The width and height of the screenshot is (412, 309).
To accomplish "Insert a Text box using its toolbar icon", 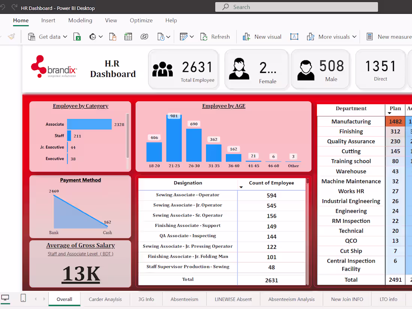I will pos(294,36).
